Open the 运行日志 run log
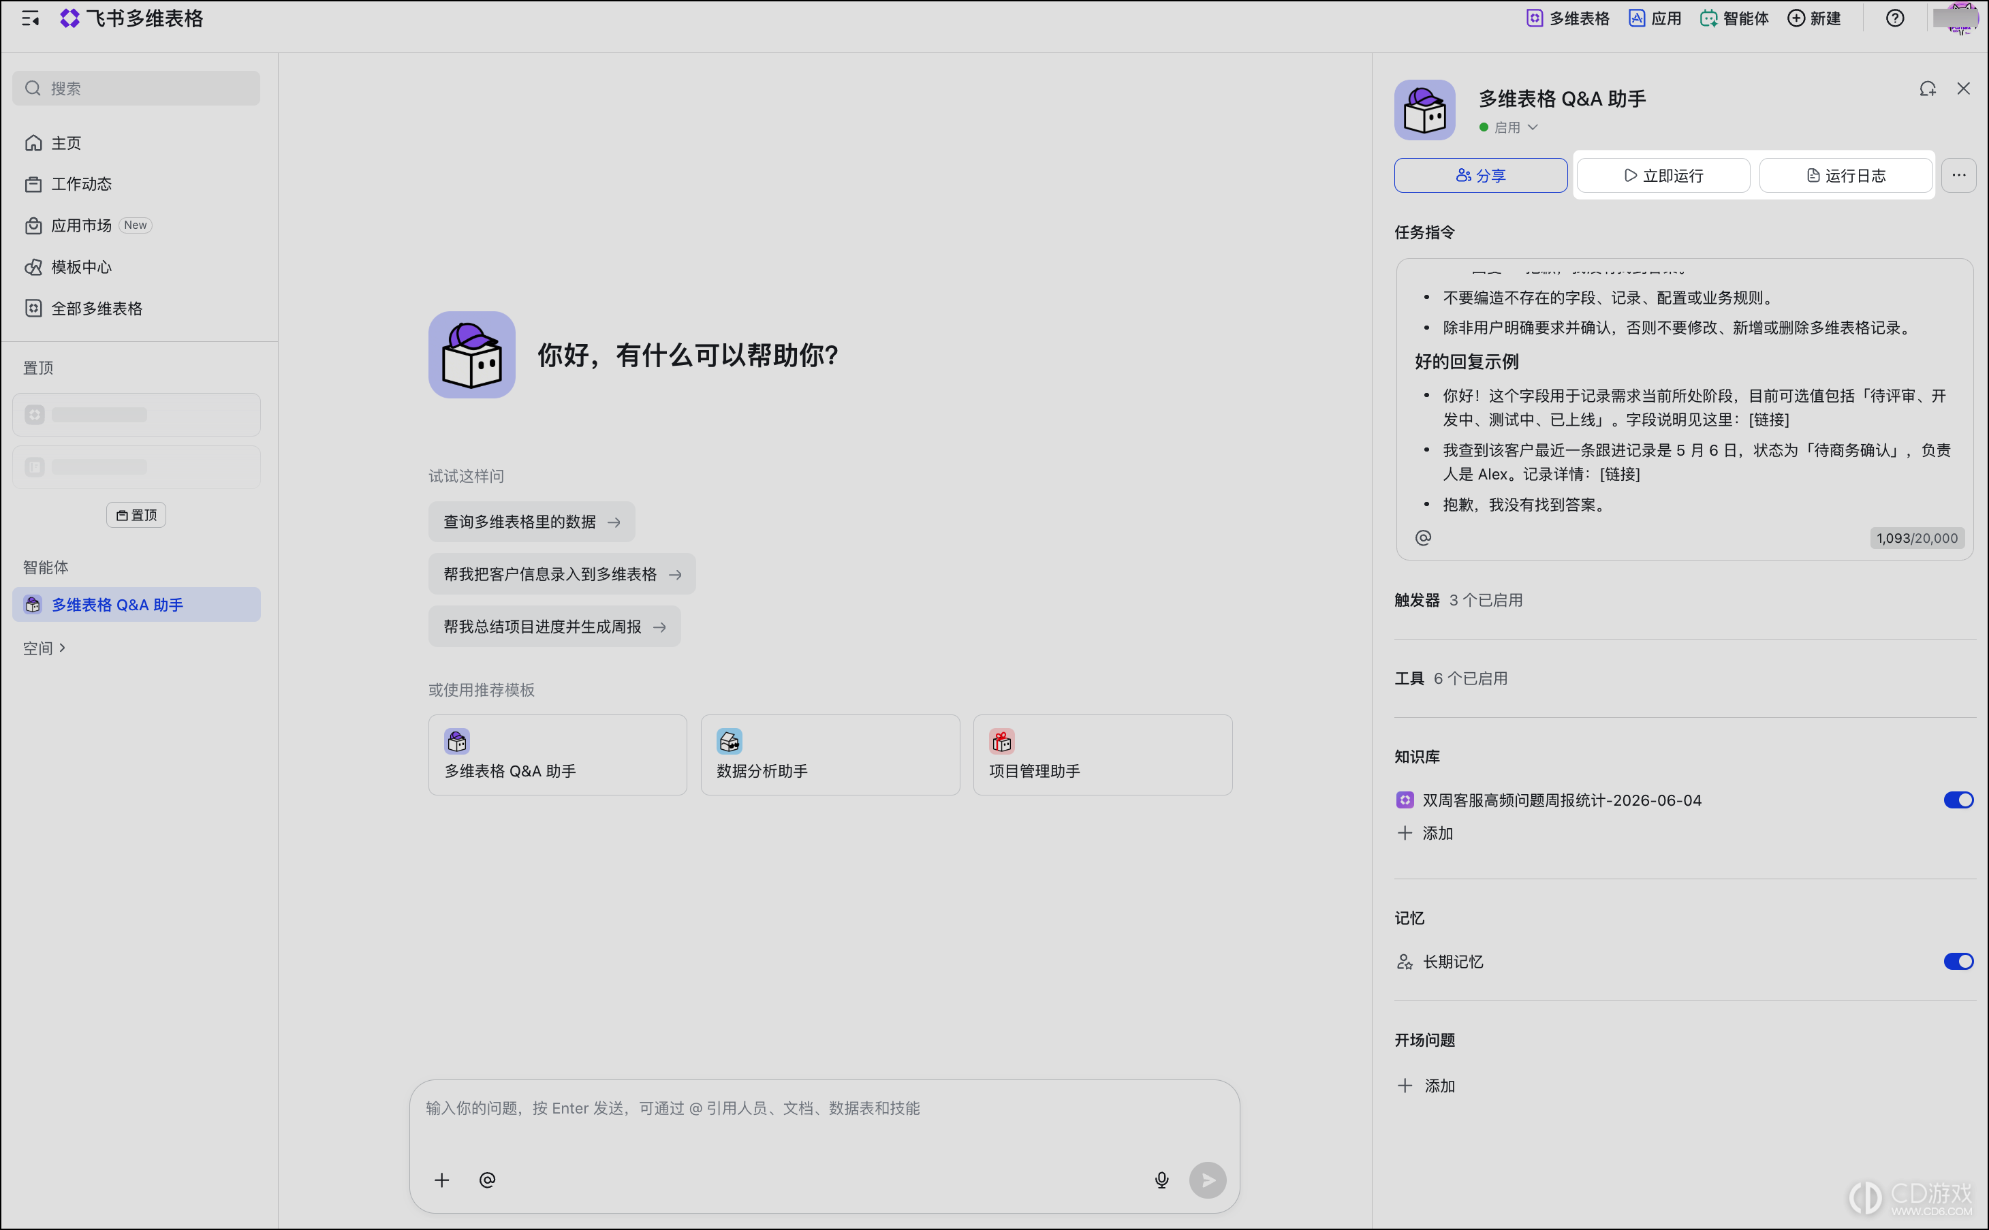The image size is (1989, 1230). tap(1845, 176)
